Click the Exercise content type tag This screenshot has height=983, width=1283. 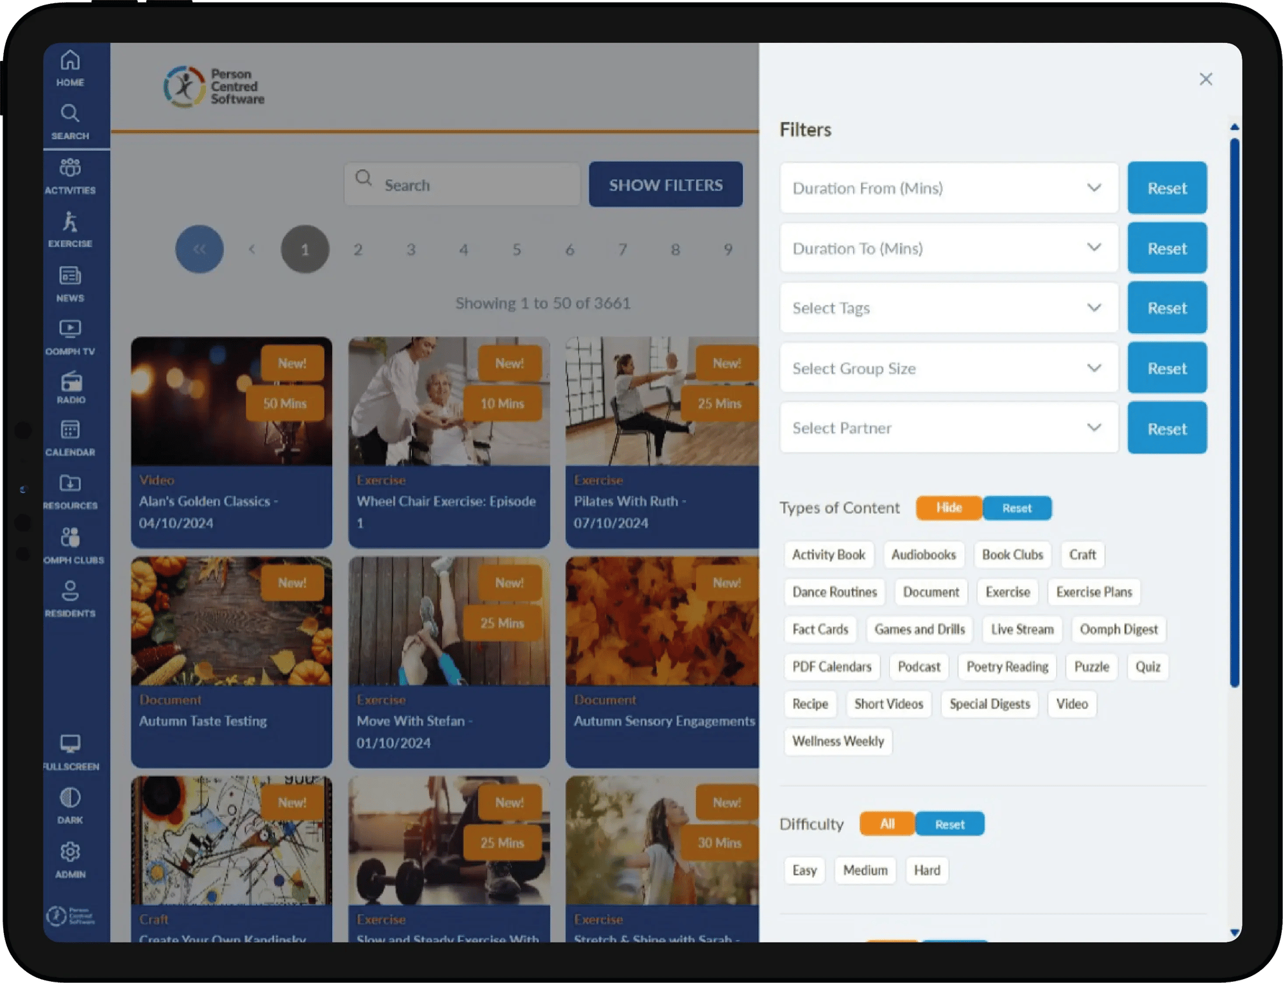1007,590
